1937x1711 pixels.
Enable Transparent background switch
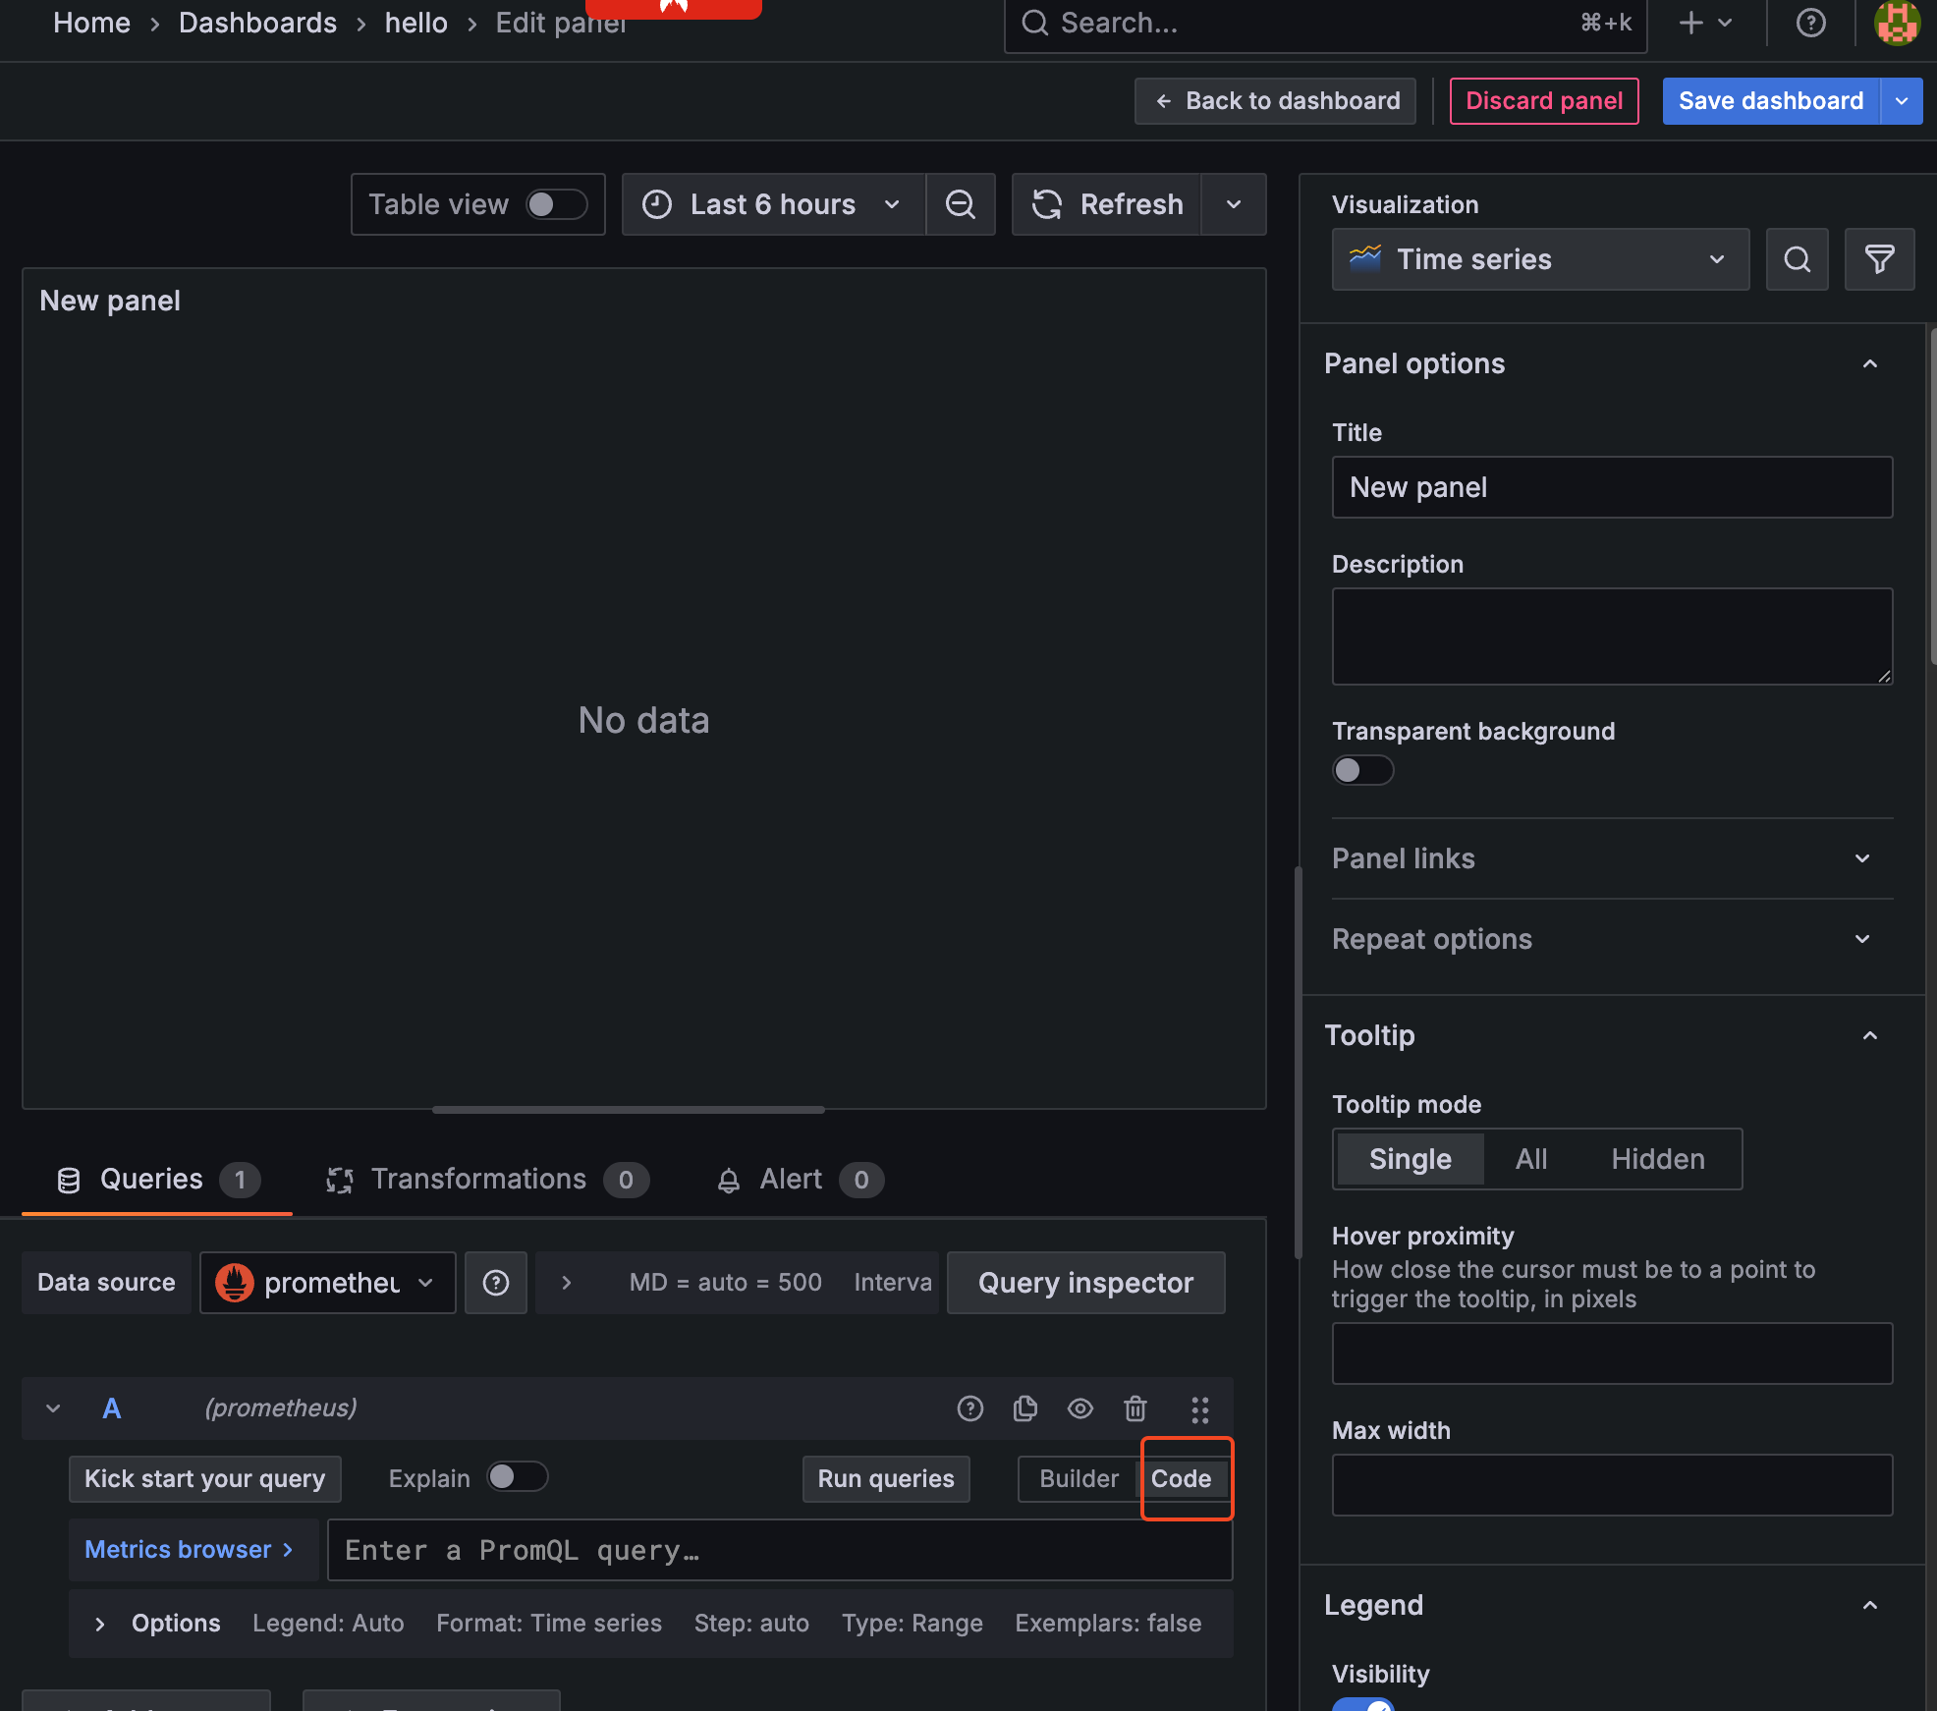[1361, 770]
